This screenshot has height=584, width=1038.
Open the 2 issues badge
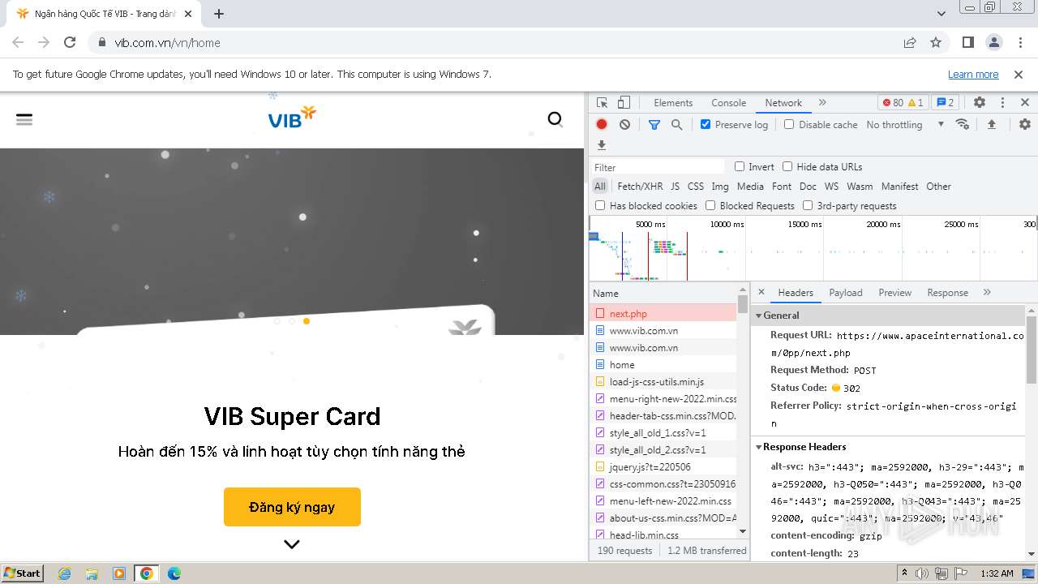(x=945, y=103)
